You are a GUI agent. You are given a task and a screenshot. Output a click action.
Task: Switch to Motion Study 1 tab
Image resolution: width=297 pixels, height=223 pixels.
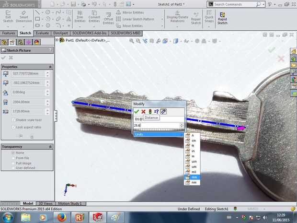(70, 203)
